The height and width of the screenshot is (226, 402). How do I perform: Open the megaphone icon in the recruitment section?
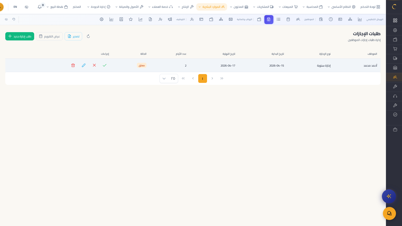point(170,19)
